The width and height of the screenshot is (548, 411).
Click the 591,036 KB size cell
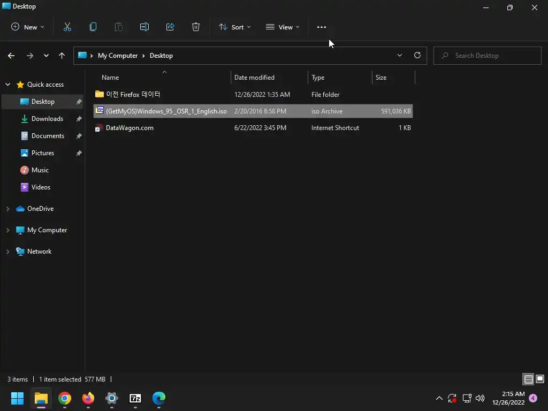coord(395,111)
